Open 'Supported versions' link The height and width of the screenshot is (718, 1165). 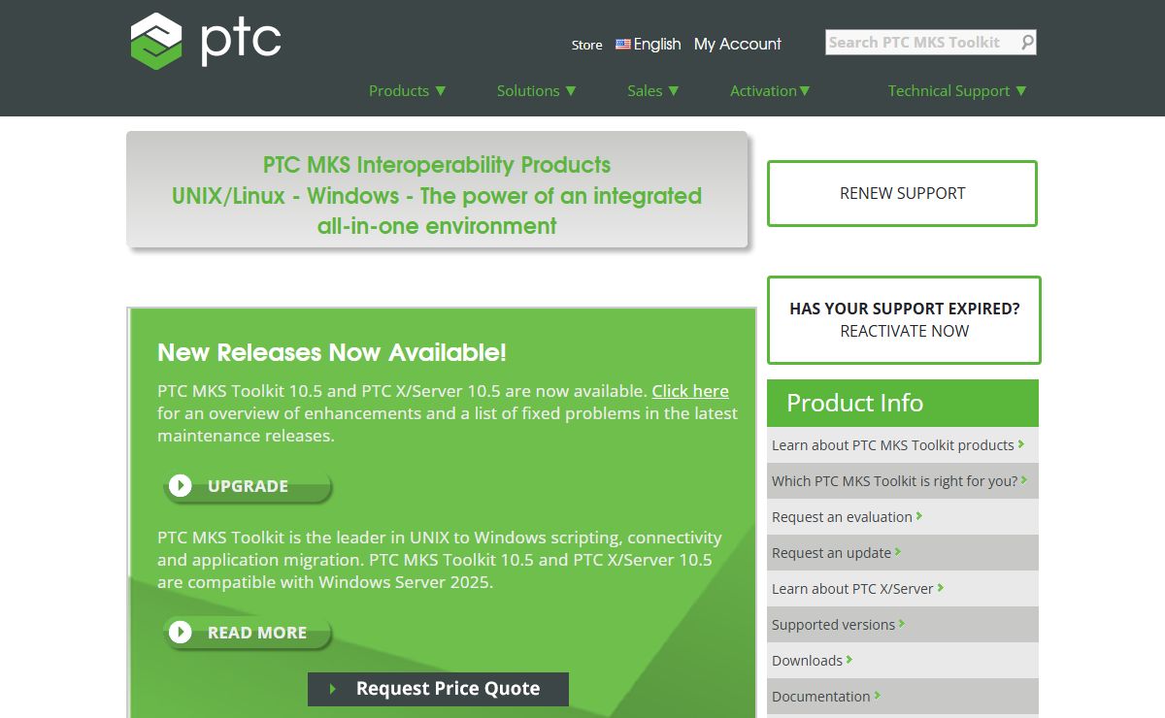pyautogui.click(x=838, y=625)
